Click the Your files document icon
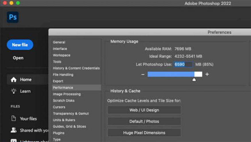This screenshot has width=251, height=142. tap(13, 119)
